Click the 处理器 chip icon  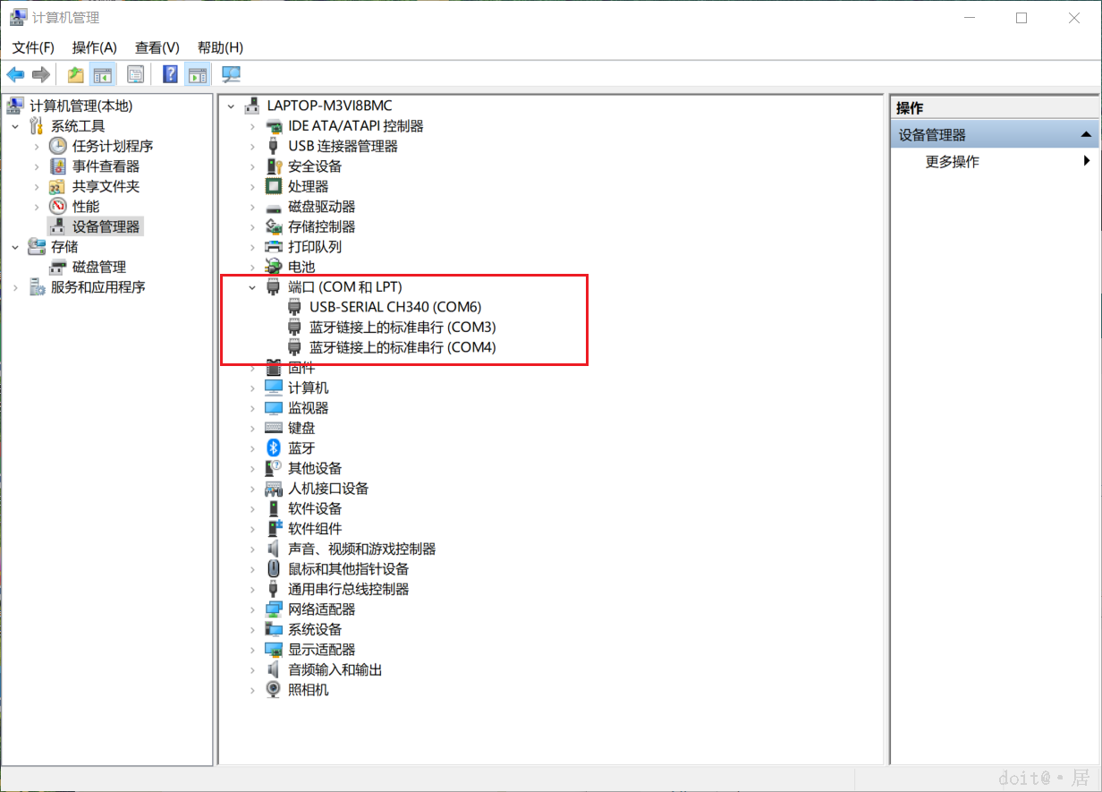coord(274,186)
